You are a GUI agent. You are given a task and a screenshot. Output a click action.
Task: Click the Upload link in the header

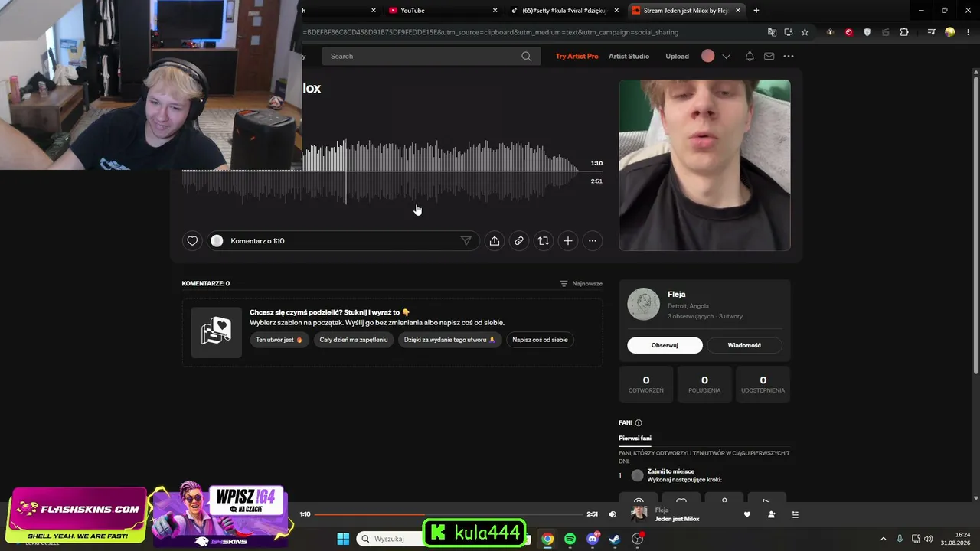click(x=677, y=56)
